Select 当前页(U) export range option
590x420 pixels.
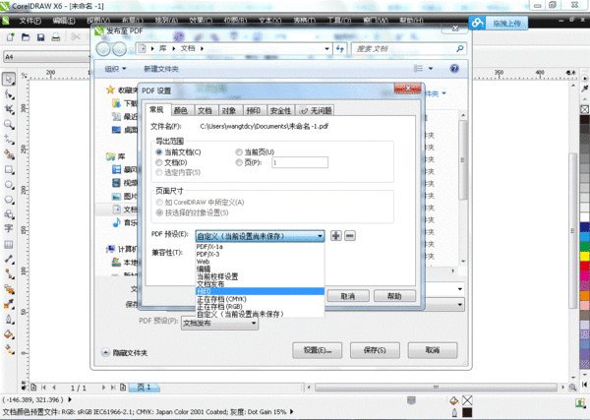255,152
